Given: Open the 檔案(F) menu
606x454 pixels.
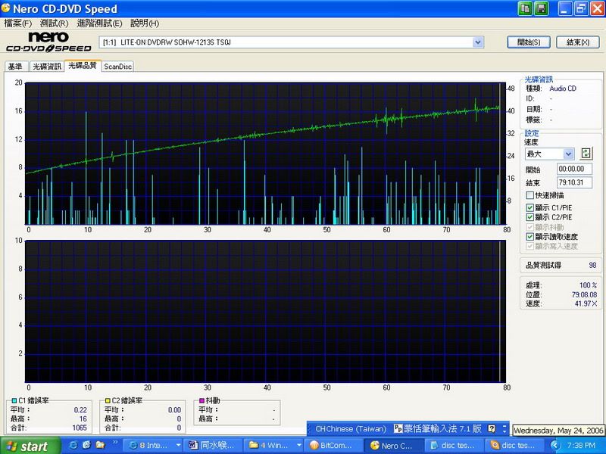Looking at the screenshot, I should pyautogui.click(x=17, y=23).
